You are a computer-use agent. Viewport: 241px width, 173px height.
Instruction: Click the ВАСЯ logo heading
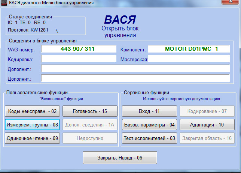coord(120,20)
